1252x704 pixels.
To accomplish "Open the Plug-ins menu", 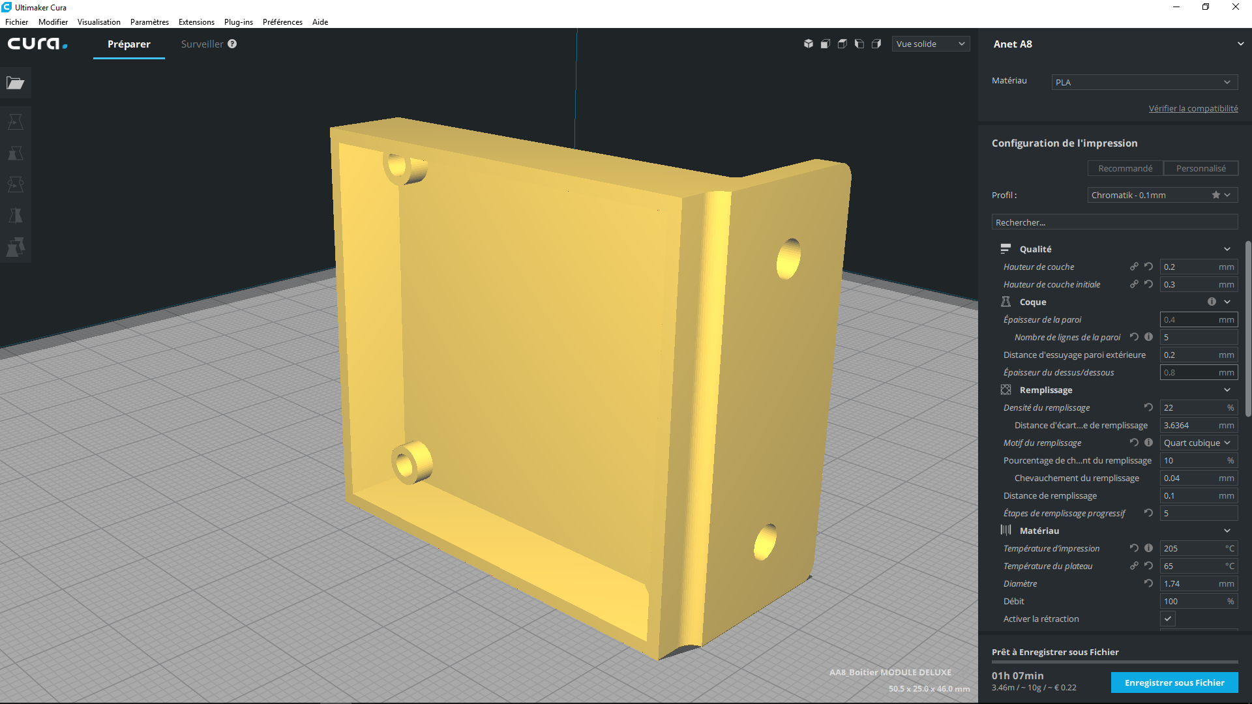I will point(239,22).
